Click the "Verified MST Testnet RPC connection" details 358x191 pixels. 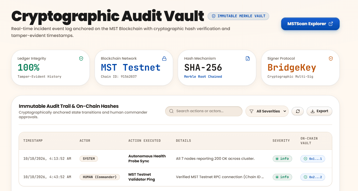pos(220,177)
